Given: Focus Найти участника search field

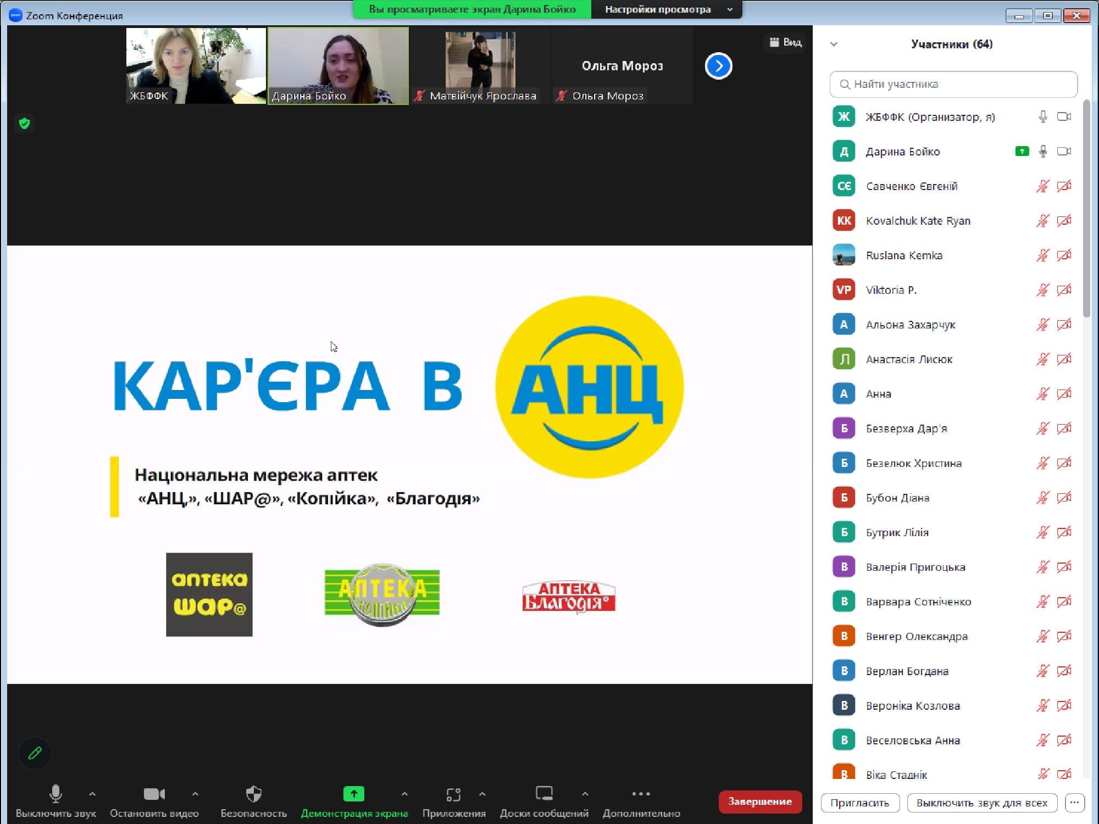Looking at the screenshot, I should coord(953,84).
